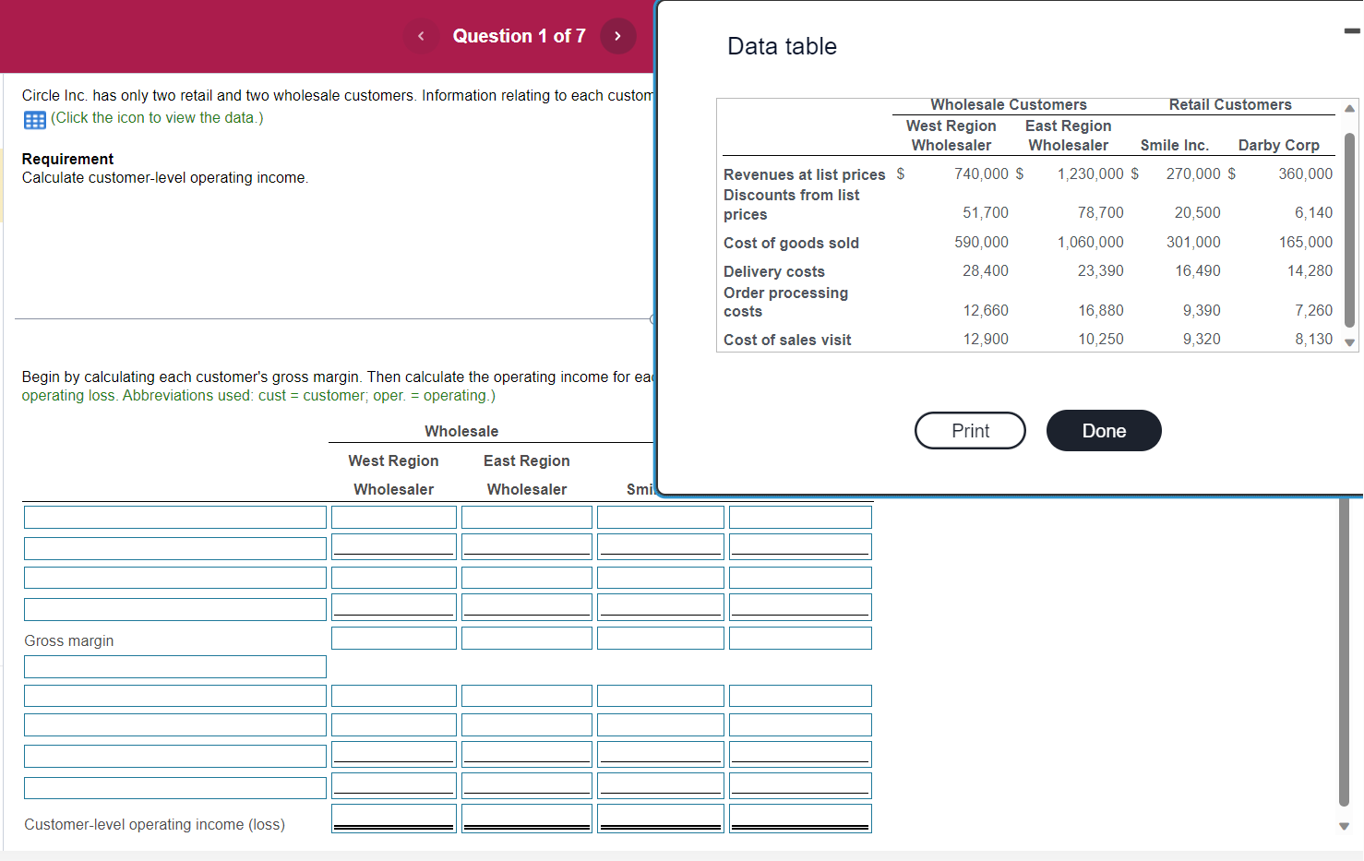Click the page scrollbar down arrow
Image resolution: width=1364 pixels, height=861 pixels.
[x=1342, y=826]
